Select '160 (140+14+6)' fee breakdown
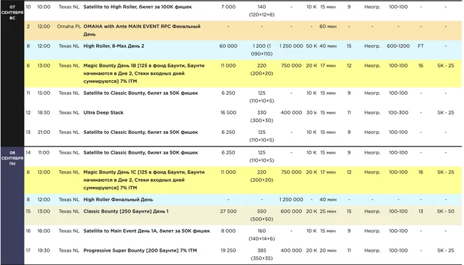Screen dimensions: 464x265 pos(262,235)
